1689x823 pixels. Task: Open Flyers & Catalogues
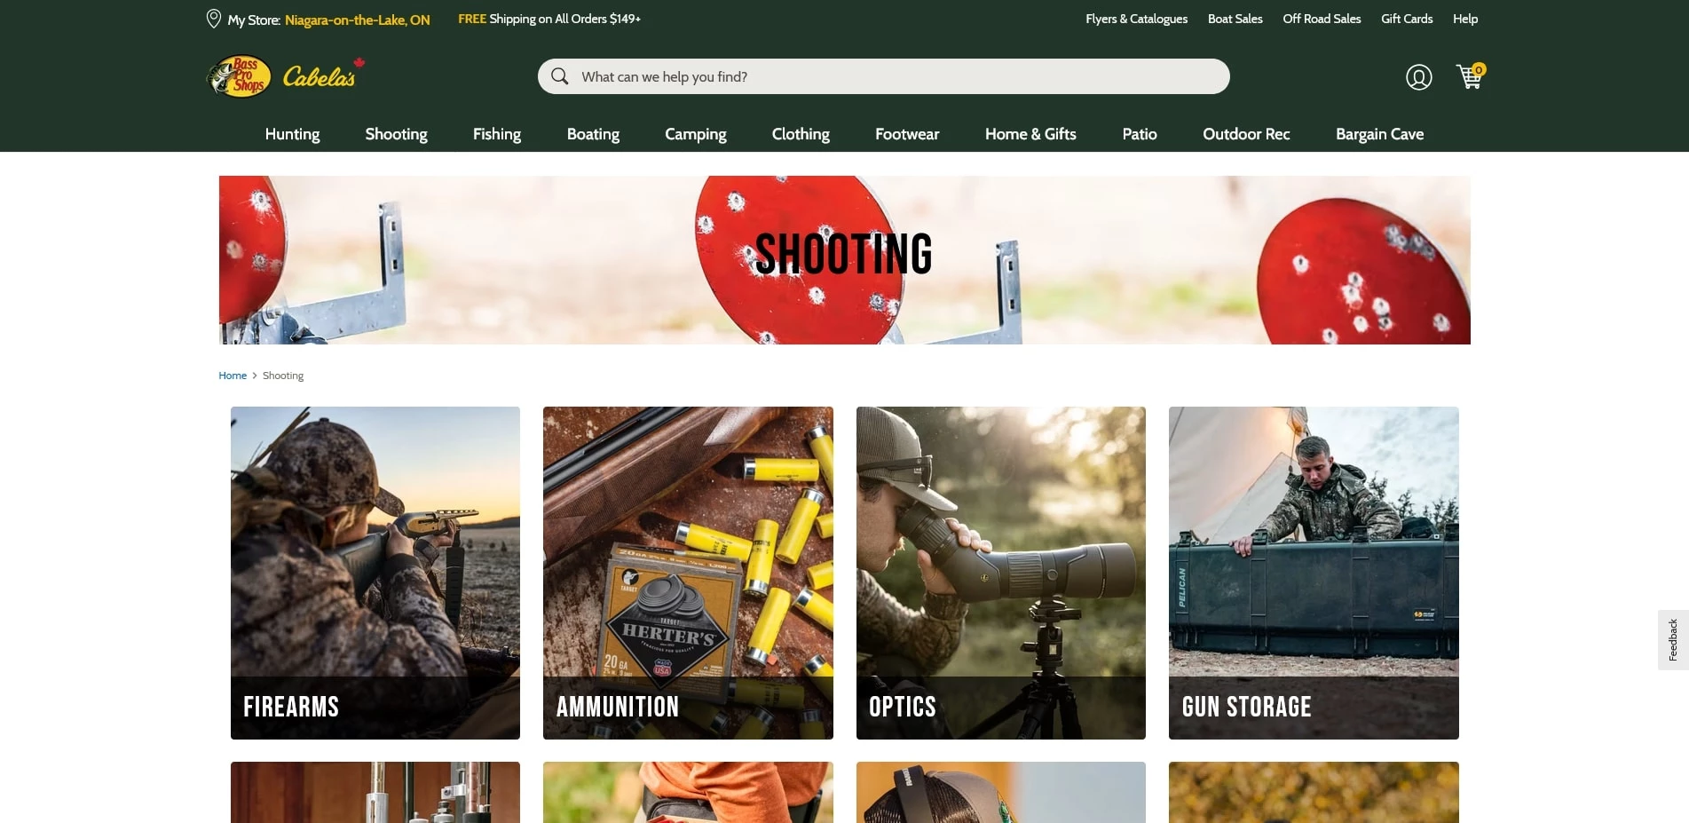[1136, 19]
